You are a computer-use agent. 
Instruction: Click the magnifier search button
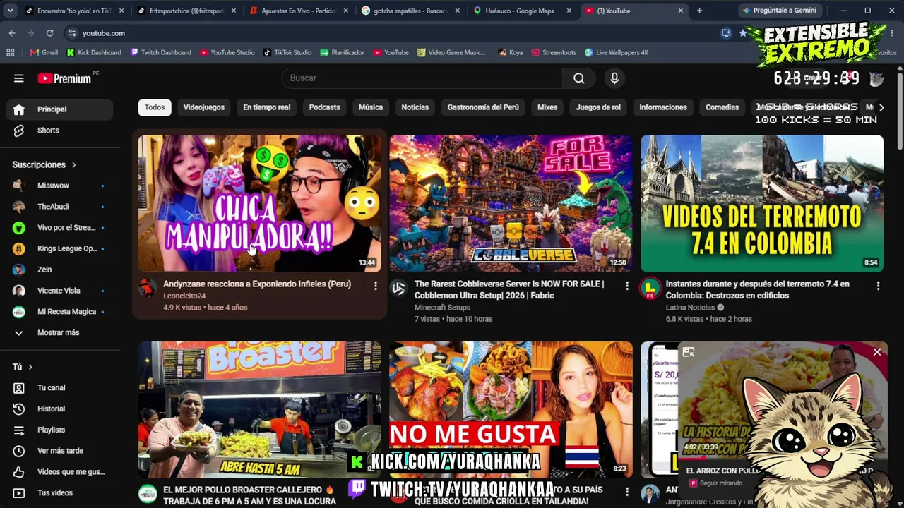click(x=579, y=78)
